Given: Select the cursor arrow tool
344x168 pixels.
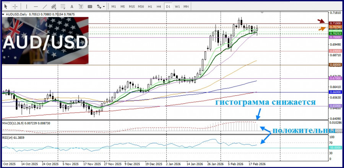Looking at the screenshot, I should click(x=5, y=6).
